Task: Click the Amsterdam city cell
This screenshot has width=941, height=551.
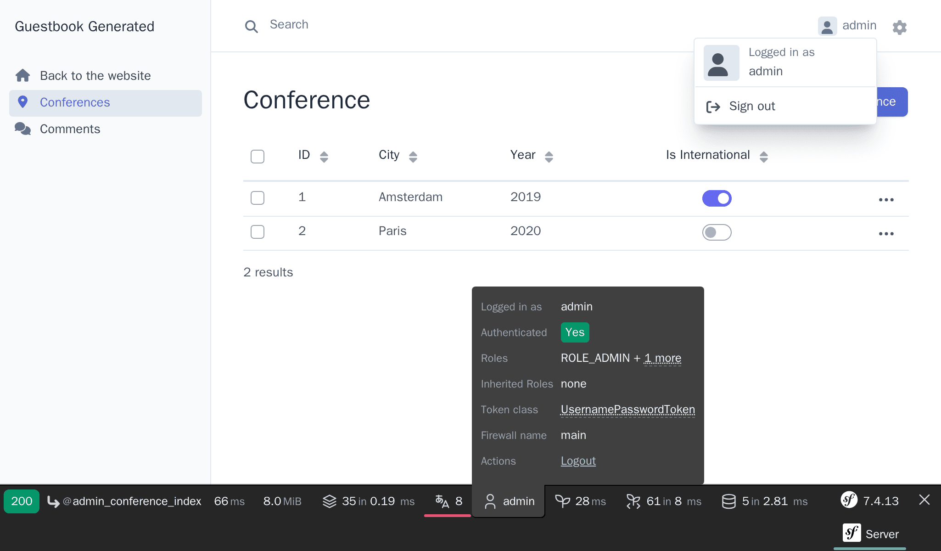Action: (x=410, y=197)
